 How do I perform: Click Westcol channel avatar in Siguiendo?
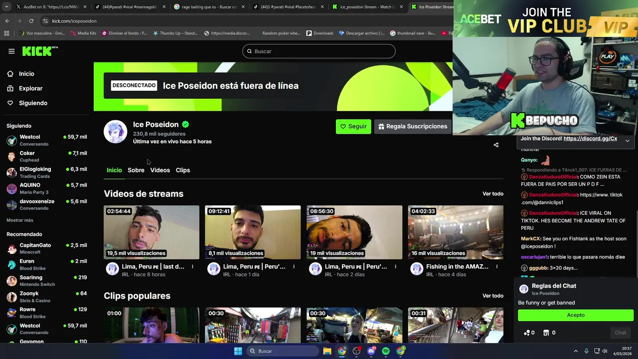[x=11, y=140]
